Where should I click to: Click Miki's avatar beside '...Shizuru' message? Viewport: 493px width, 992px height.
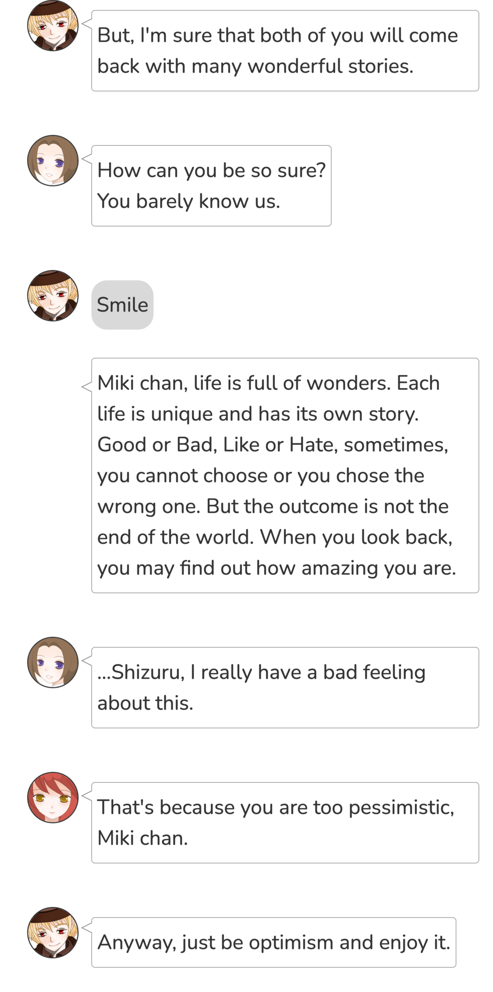coord(52,663)
